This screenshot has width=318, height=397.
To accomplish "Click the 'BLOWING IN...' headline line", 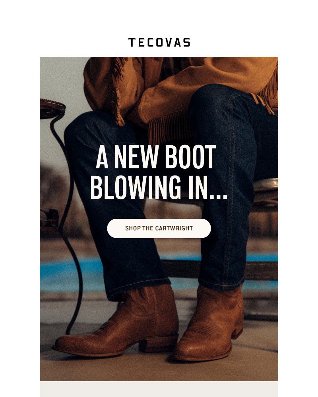I will click(159, 187).
